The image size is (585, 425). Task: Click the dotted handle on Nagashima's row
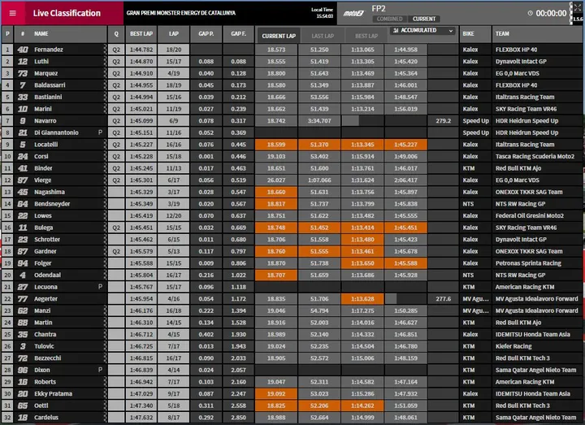[105, 192]
